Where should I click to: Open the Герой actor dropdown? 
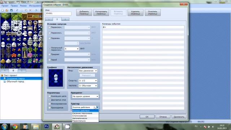[x=77, y=60]
